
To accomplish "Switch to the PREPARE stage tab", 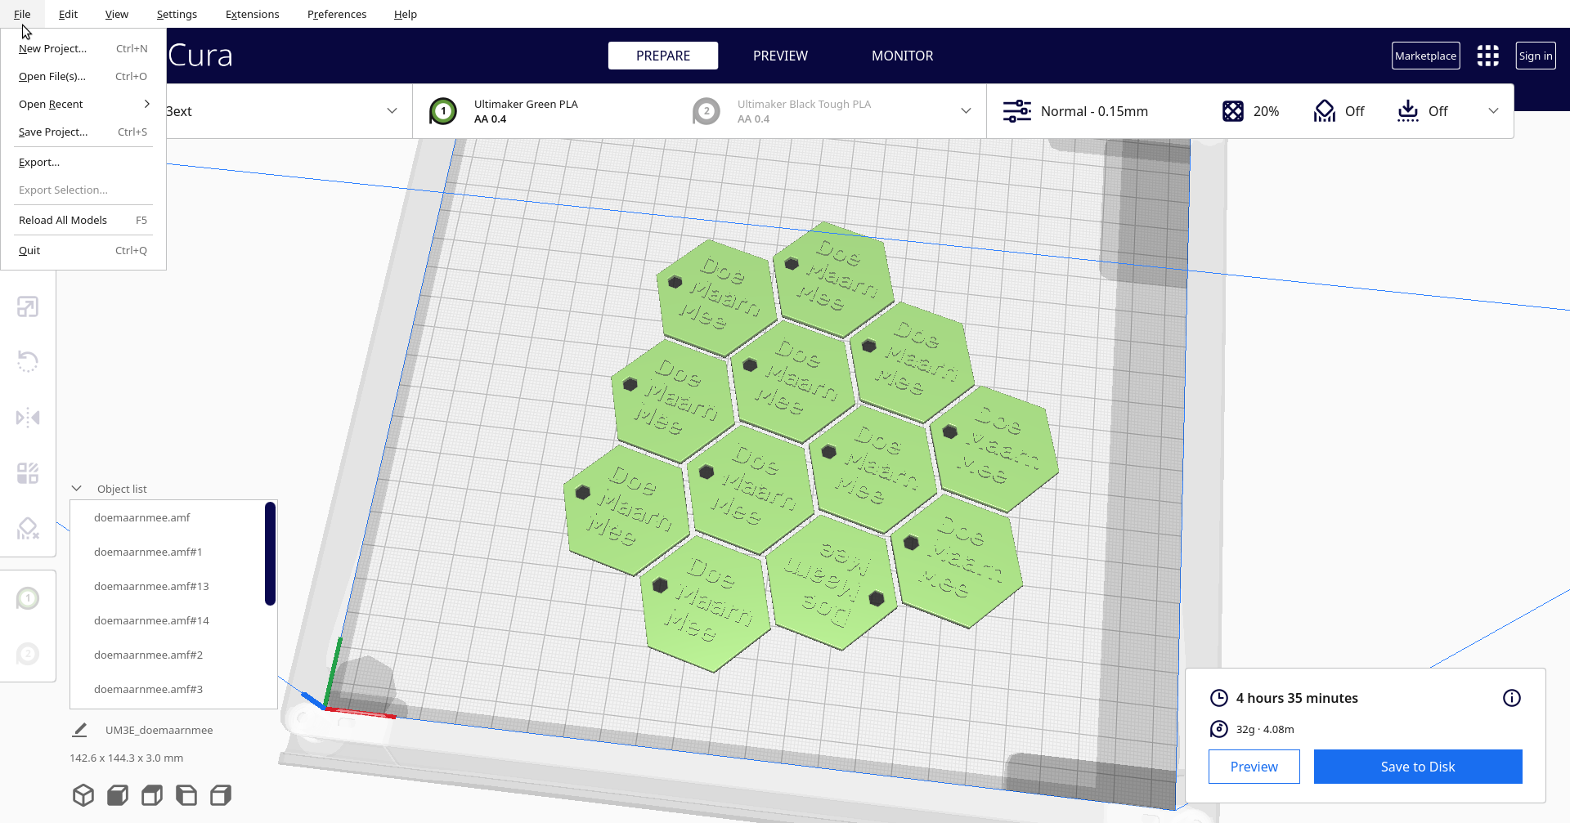I will tap(663, 56).
